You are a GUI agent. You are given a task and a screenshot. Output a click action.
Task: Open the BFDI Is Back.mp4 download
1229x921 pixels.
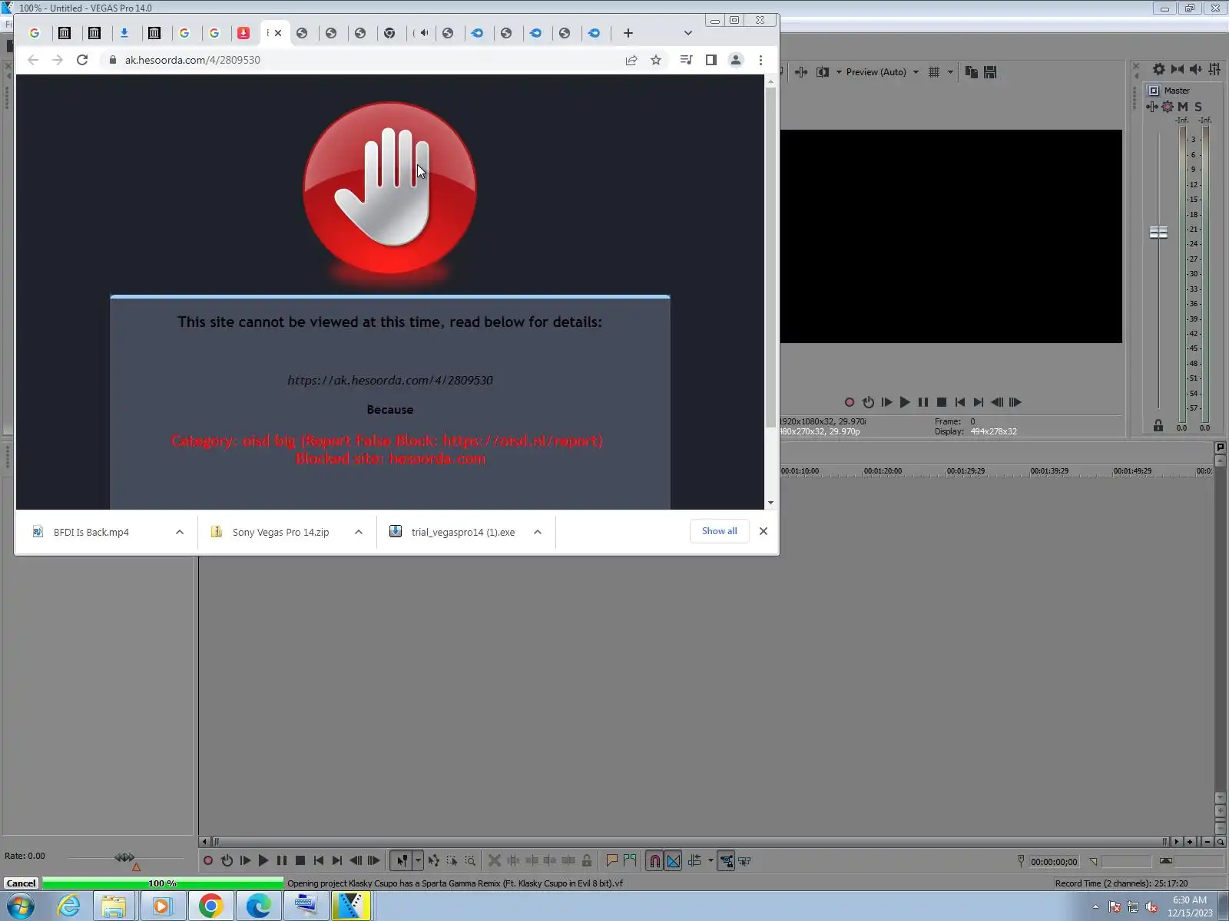point(91,532)
